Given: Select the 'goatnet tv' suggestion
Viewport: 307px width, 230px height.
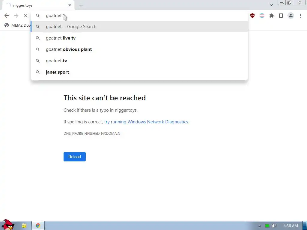Looking at the screenshot, I should point(139,60).
